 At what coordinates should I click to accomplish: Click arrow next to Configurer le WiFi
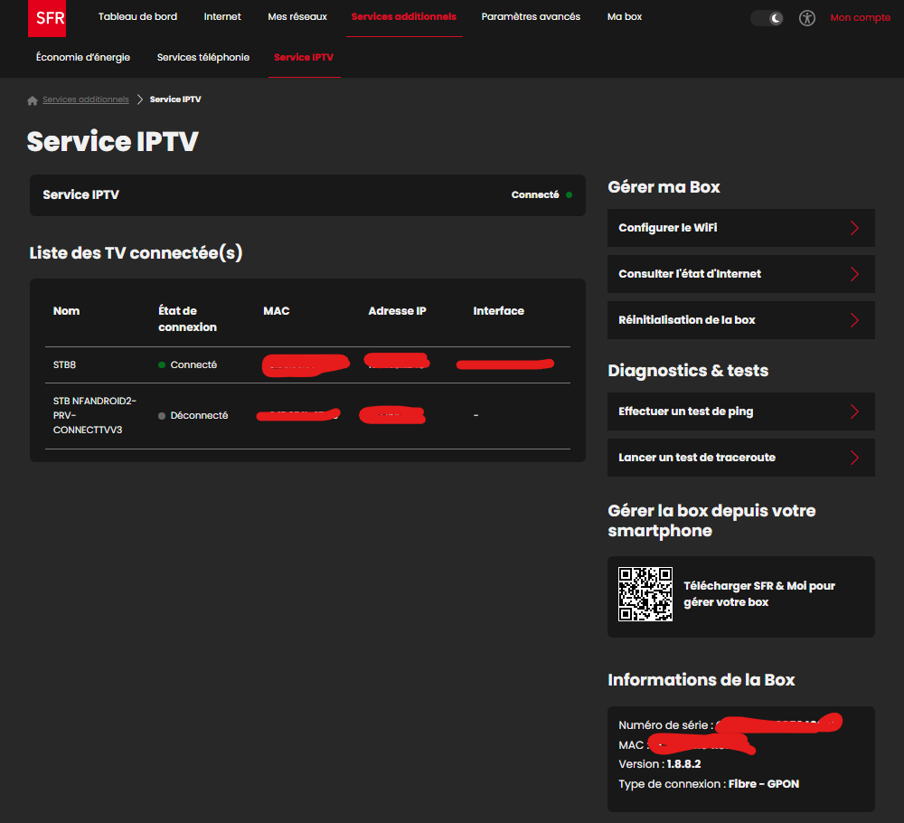click(854, 228)
